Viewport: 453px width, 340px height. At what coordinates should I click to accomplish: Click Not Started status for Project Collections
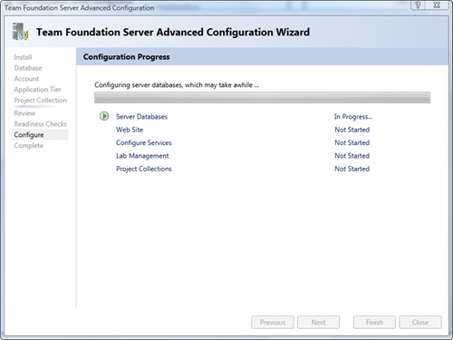click(x=352, y=169)
